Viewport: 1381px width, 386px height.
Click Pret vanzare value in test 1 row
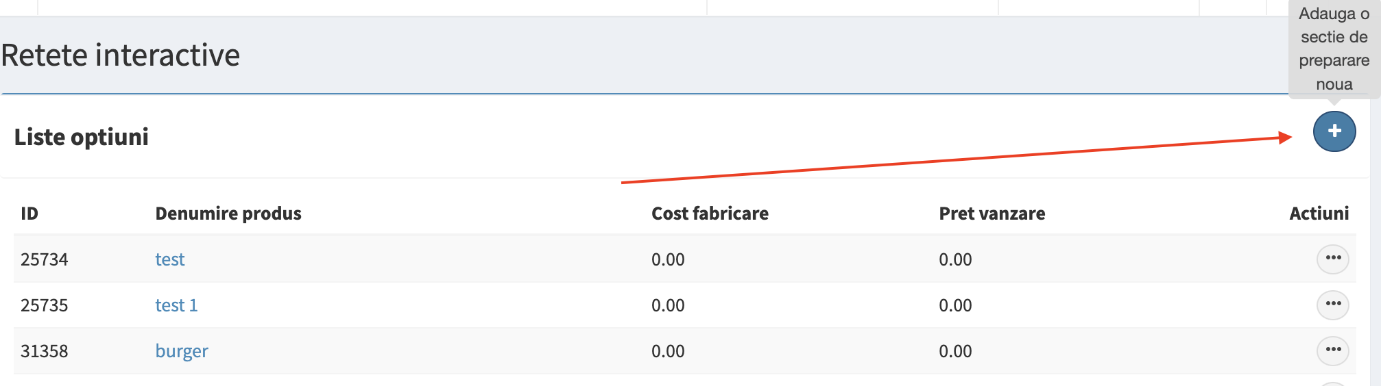pyautogui.click(x=955, y=305)
